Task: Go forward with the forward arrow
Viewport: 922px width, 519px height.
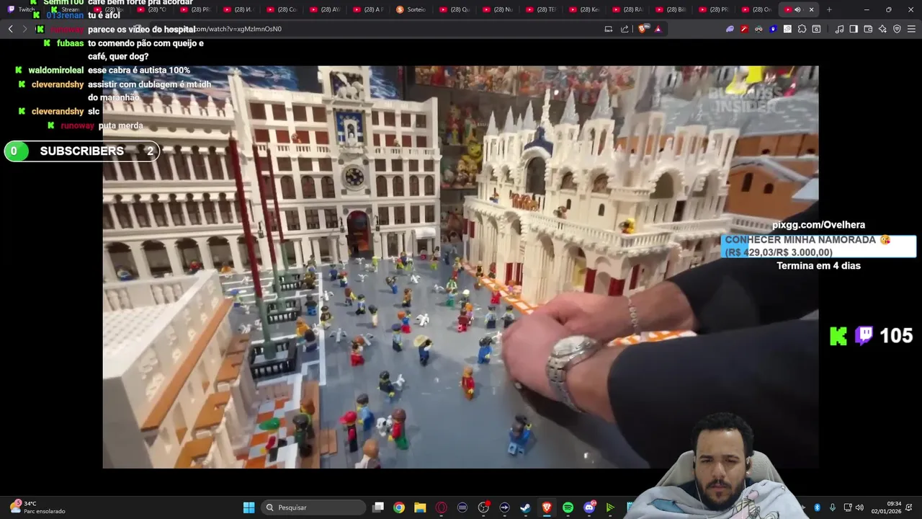Action: coord(24,29)
